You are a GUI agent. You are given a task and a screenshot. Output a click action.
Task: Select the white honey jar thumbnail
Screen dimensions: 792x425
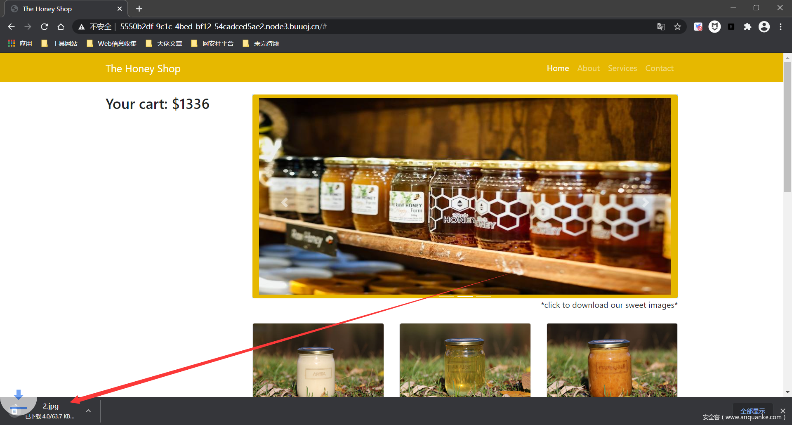318,360
